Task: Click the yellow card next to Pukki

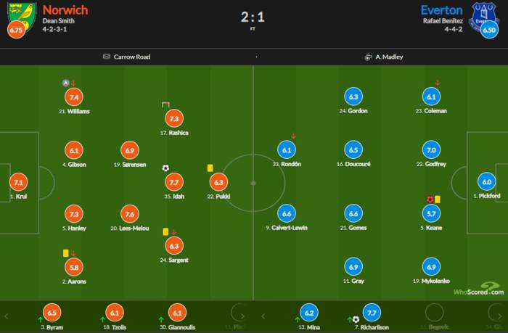Action: point(210,168)
